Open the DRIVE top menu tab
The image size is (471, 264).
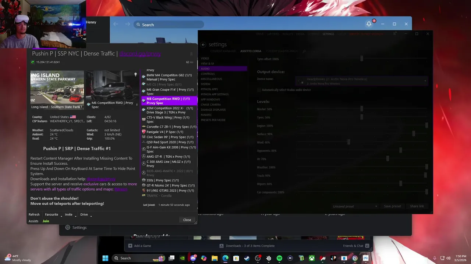click(260, 34)
